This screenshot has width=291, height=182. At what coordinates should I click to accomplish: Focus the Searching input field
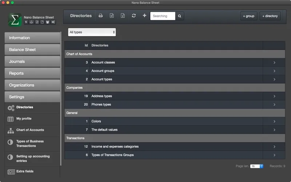(163, 16)
